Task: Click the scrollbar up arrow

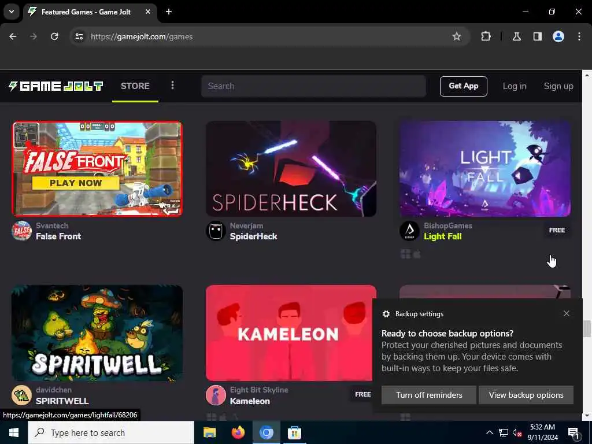Action: [587, 75]
